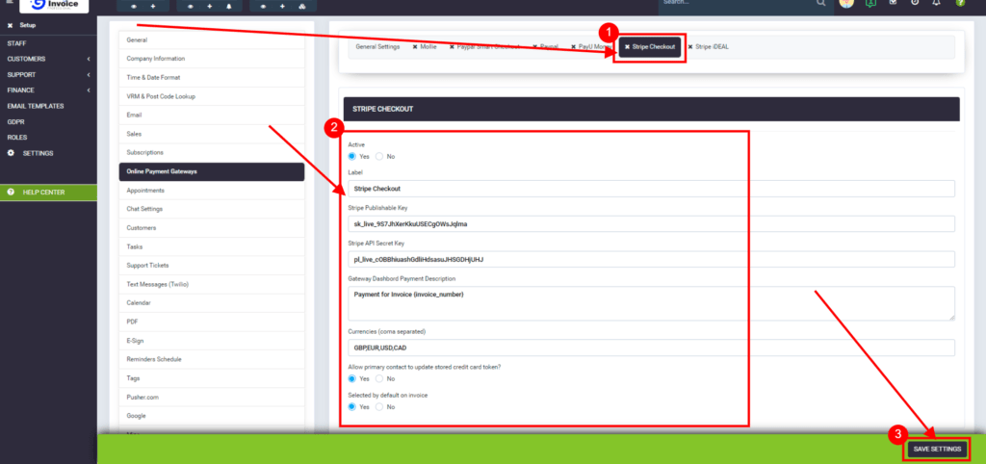The image size is (986, 464).
Task: Open the PayU Money tab
Action: point(590,47)
